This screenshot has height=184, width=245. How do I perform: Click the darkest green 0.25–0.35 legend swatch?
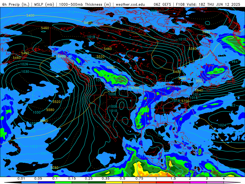point(97,182)
